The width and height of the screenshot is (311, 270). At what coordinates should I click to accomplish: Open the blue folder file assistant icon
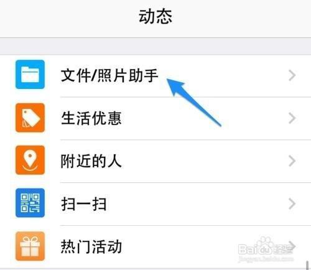[x=30, y=75]
